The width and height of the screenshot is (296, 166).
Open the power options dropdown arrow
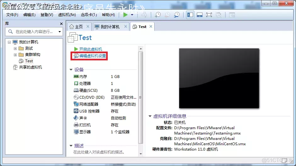click(x=132, y=15)
